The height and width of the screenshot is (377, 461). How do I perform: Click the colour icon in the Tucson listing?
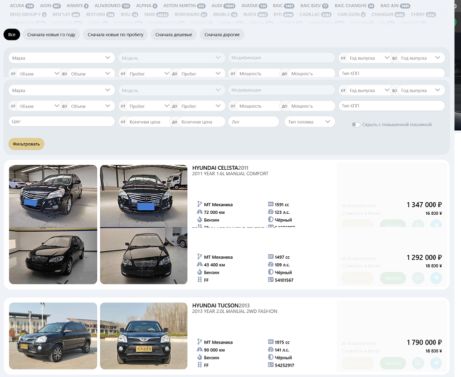[271, 357]
